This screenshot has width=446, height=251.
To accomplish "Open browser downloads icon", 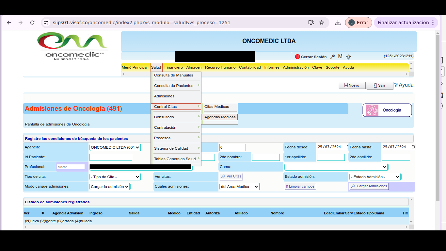I will [338, 23].
